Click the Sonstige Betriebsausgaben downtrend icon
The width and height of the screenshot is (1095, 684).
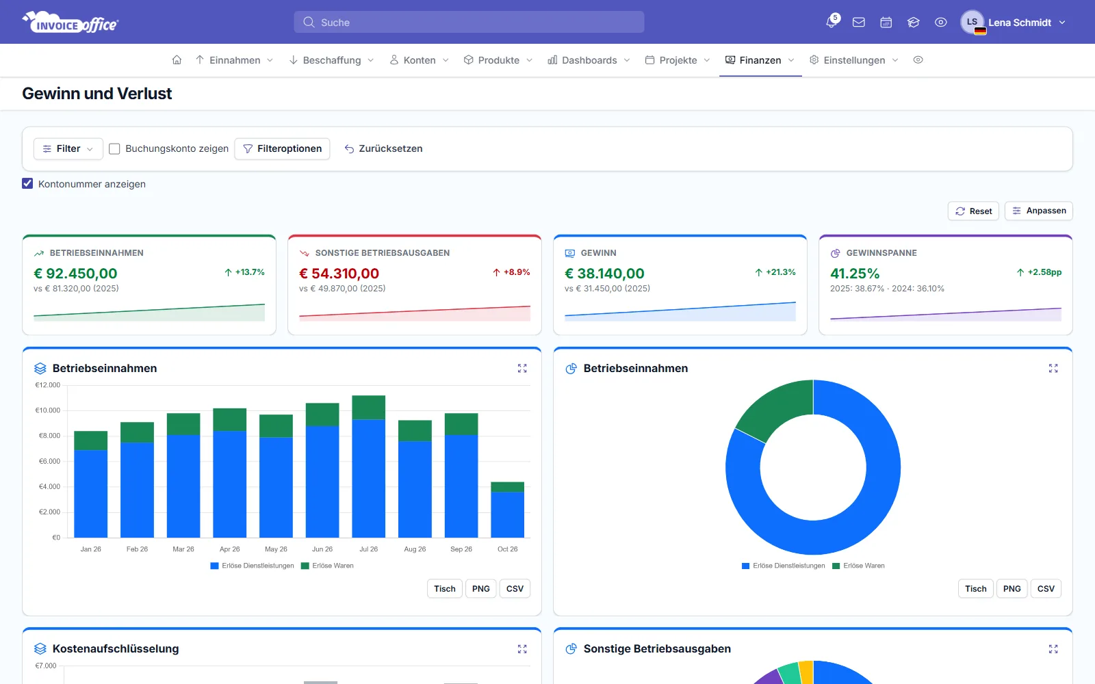(x=305, y=253)
